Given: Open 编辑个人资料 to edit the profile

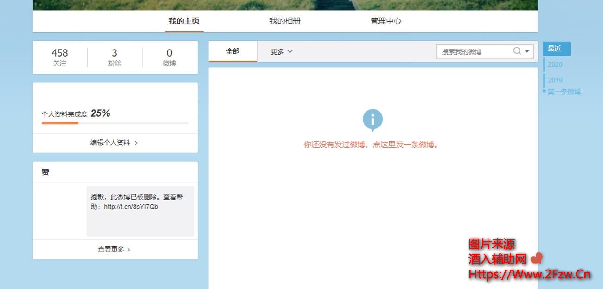Looking at the screenshot, I should pyautogui.click(x=114, y=143).
